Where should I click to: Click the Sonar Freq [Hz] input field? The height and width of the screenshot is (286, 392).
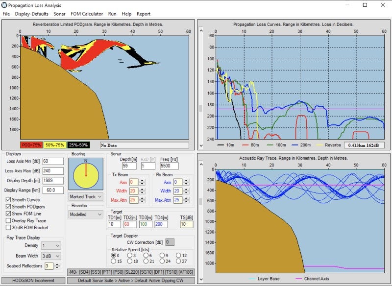pyautogui.click(x=169, y=166)
